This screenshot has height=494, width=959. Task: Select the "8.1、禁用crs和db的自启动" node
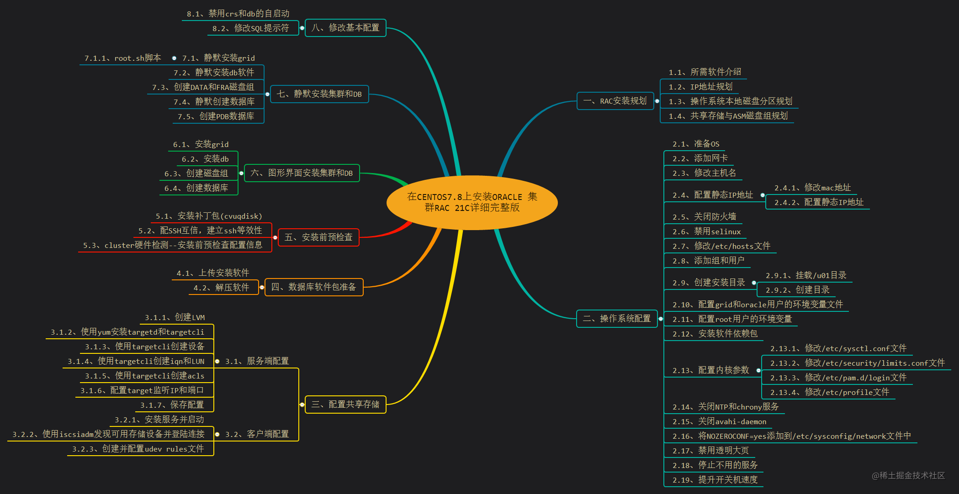(239, 13)
